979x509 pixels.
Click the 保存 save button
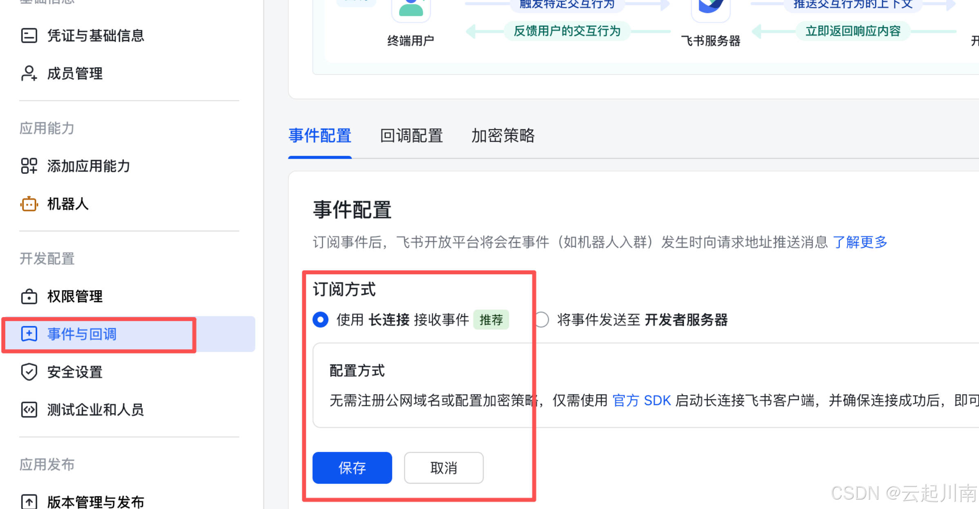(352, 468)
